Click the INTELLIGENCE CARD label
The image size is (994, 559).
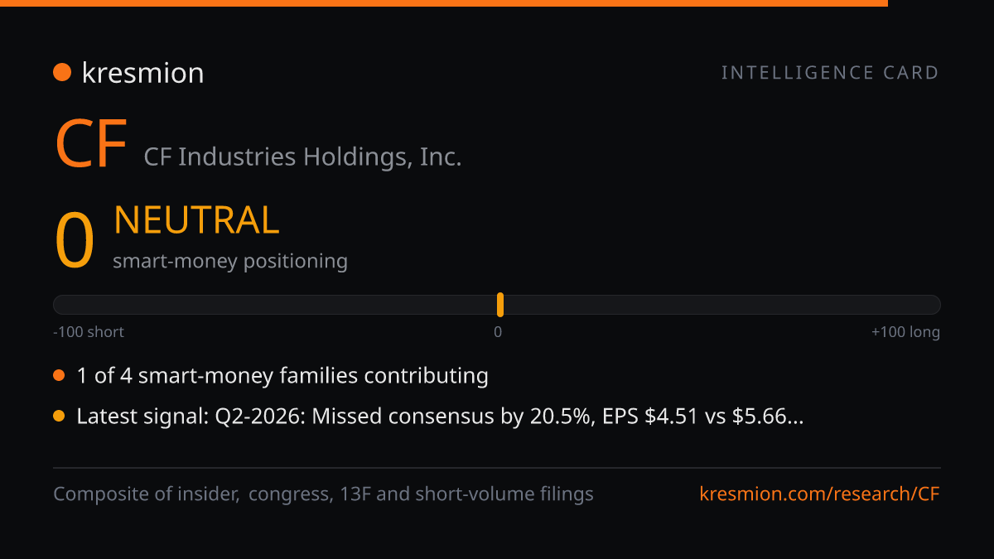(830, 73)
